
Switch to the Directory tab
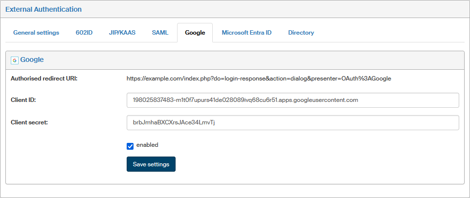point(301,33)
